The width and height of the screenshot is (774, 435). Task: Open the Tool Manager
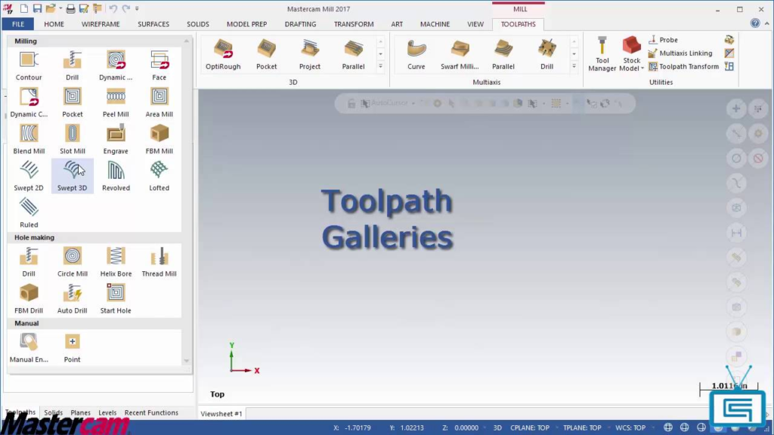click(602, 54)
